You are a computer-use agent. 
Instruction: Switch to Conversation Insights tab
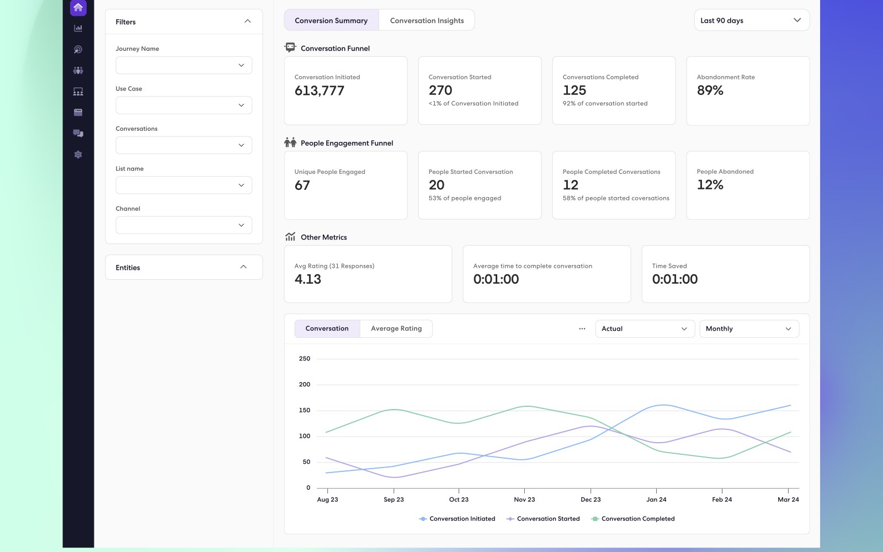427,20
